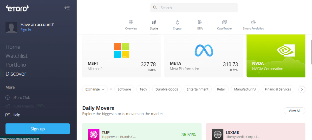Click into the Search field

194,8
